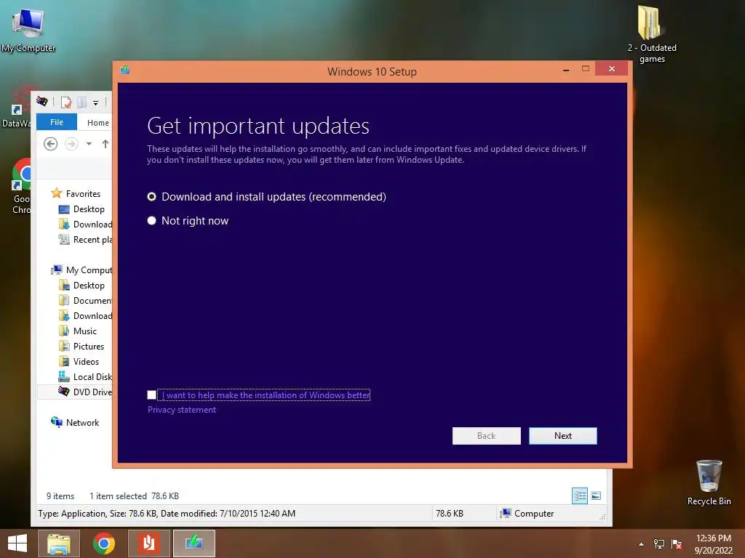
Task: Open the red app icon on taskbar
Action: 148,543
